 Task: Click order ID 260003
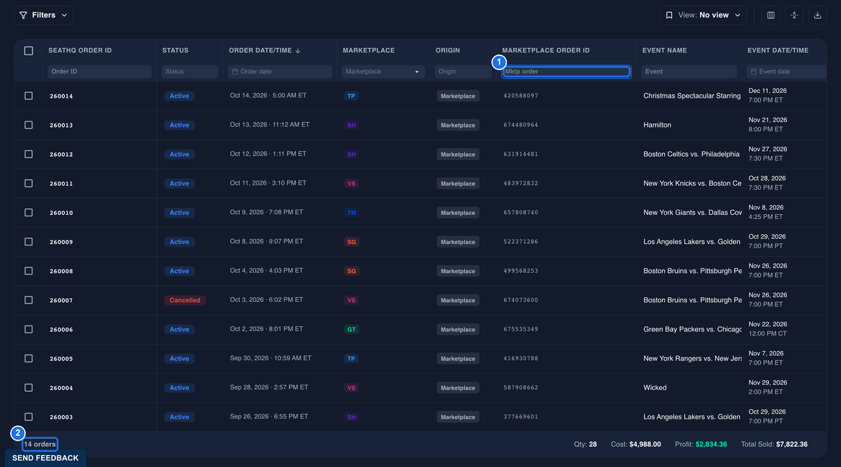click(x=61, y=418)
